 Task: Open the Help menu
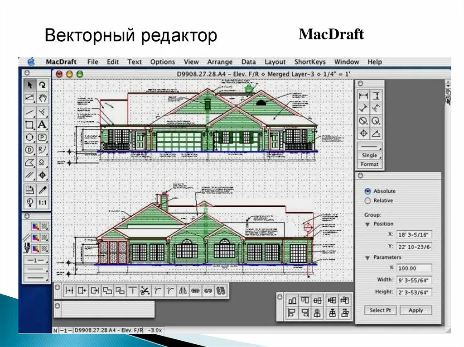tap(375, 62)
